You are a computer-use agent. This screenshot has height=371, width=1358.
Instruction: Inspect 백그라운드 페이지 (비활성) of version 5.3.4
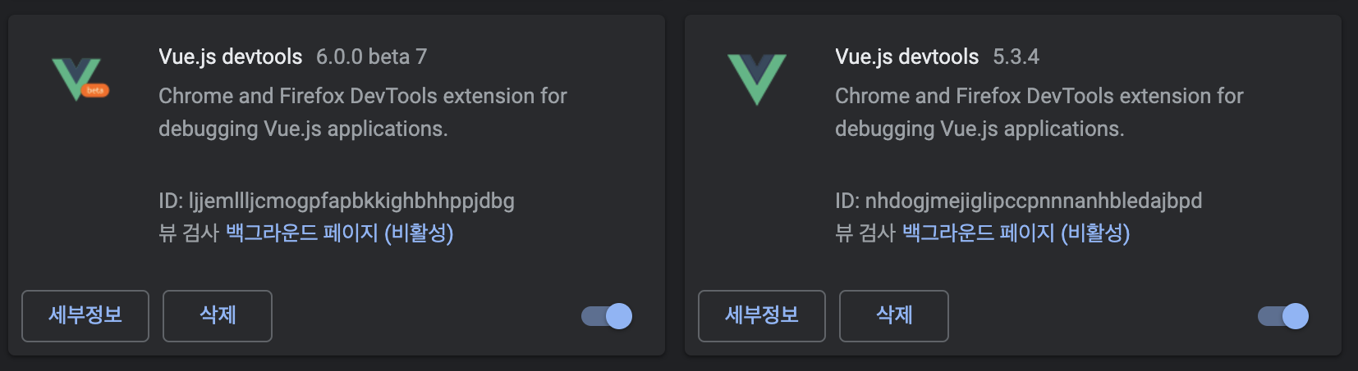coord(1016,233)
